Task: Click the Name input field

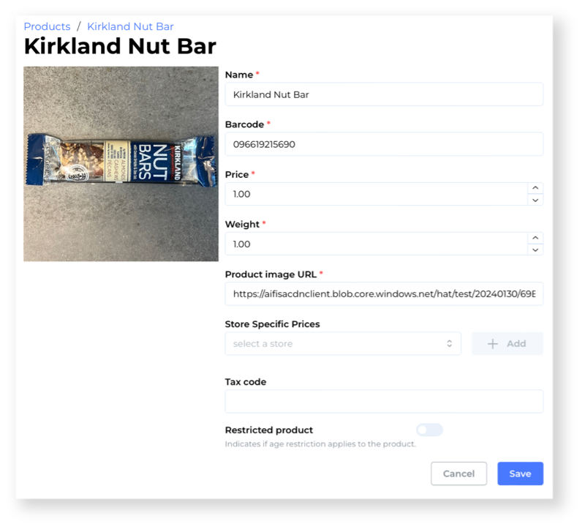Action: pos(384,94)
